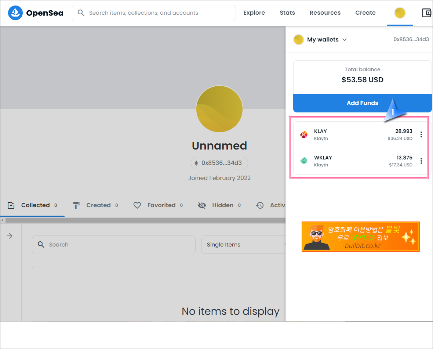The width and height of the screenshot is (433, 349).
Task: Open the KLAY row three-dot menu
Action: (421, 135)
